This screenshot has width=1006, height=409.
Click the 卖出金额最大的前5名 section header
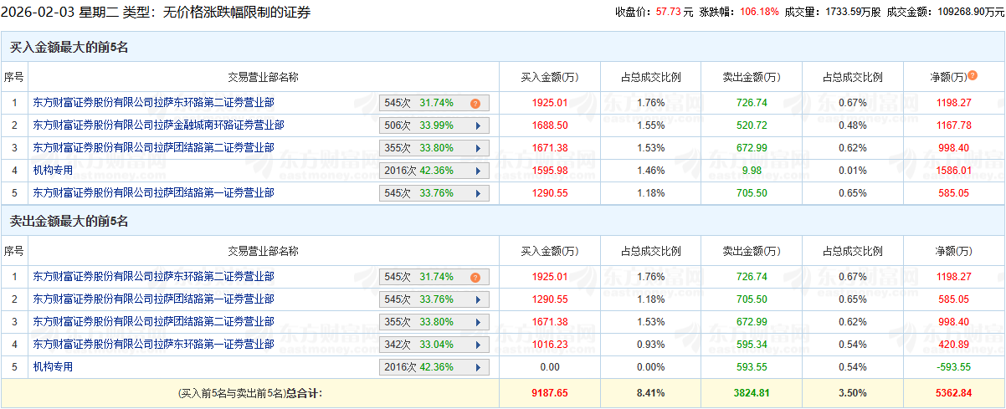point(69,222)
